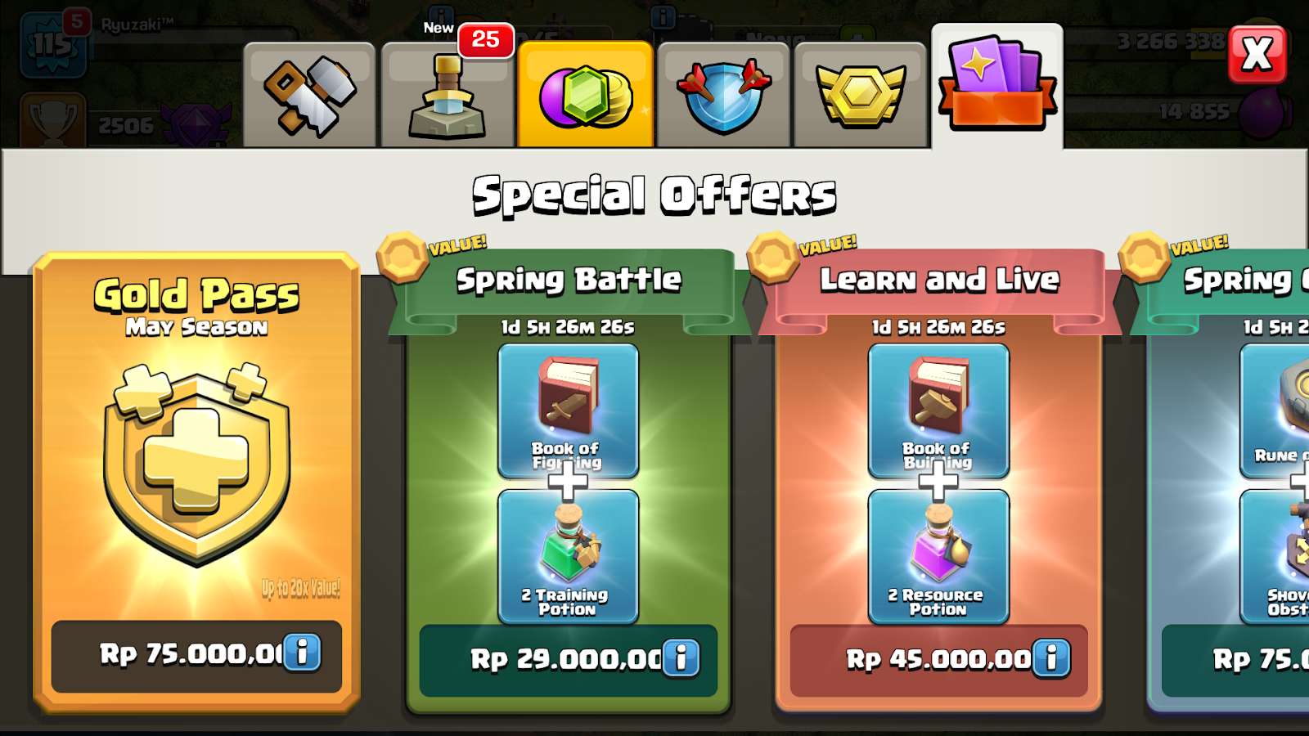
Task: Close the shop with red X
Action: 1257,55
